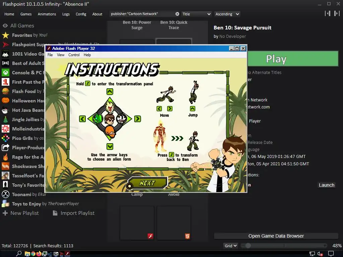Open 7-Zip from the taskbar
343x257 pixels.
click(x=56, y=254)
